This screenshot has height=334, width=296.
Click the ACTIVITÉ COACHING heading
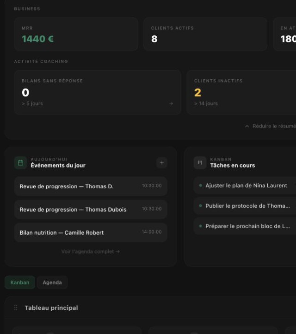41,61
